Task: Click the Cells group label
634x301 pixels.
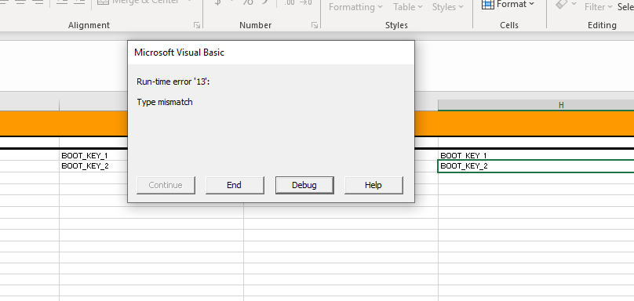Action: (x=509, y=25)
